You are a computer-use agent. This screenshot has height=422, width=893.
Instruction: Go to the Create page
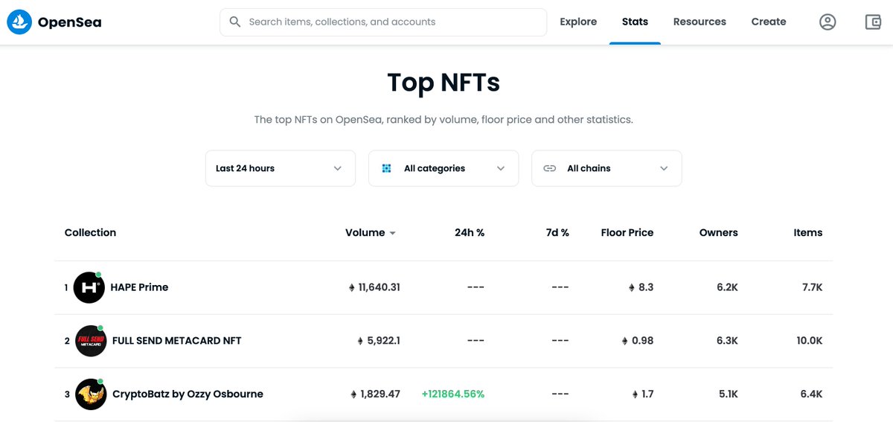769,22
